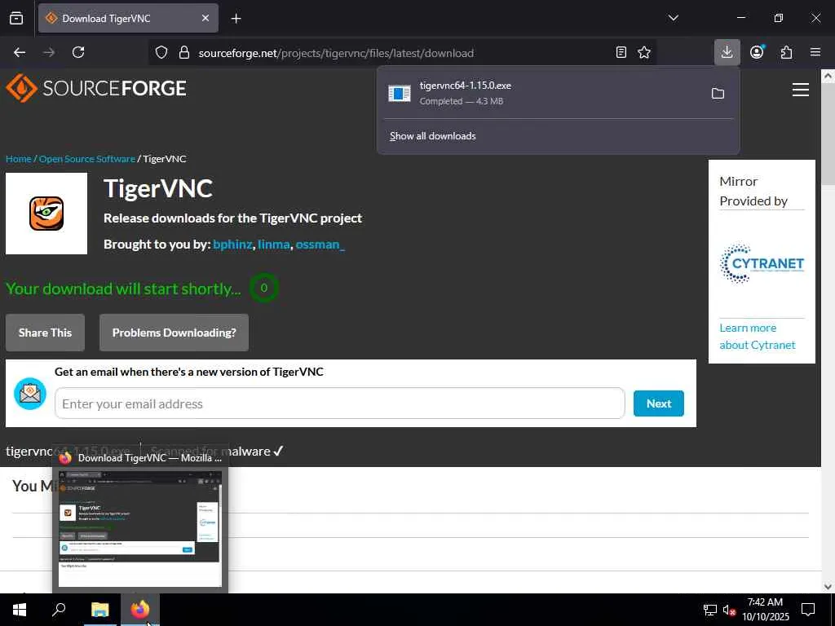Image resolution: width=835 pixels, height=626 pixels.
Task: Open File Explorer from the taskbar
Action: coord(99,610)
